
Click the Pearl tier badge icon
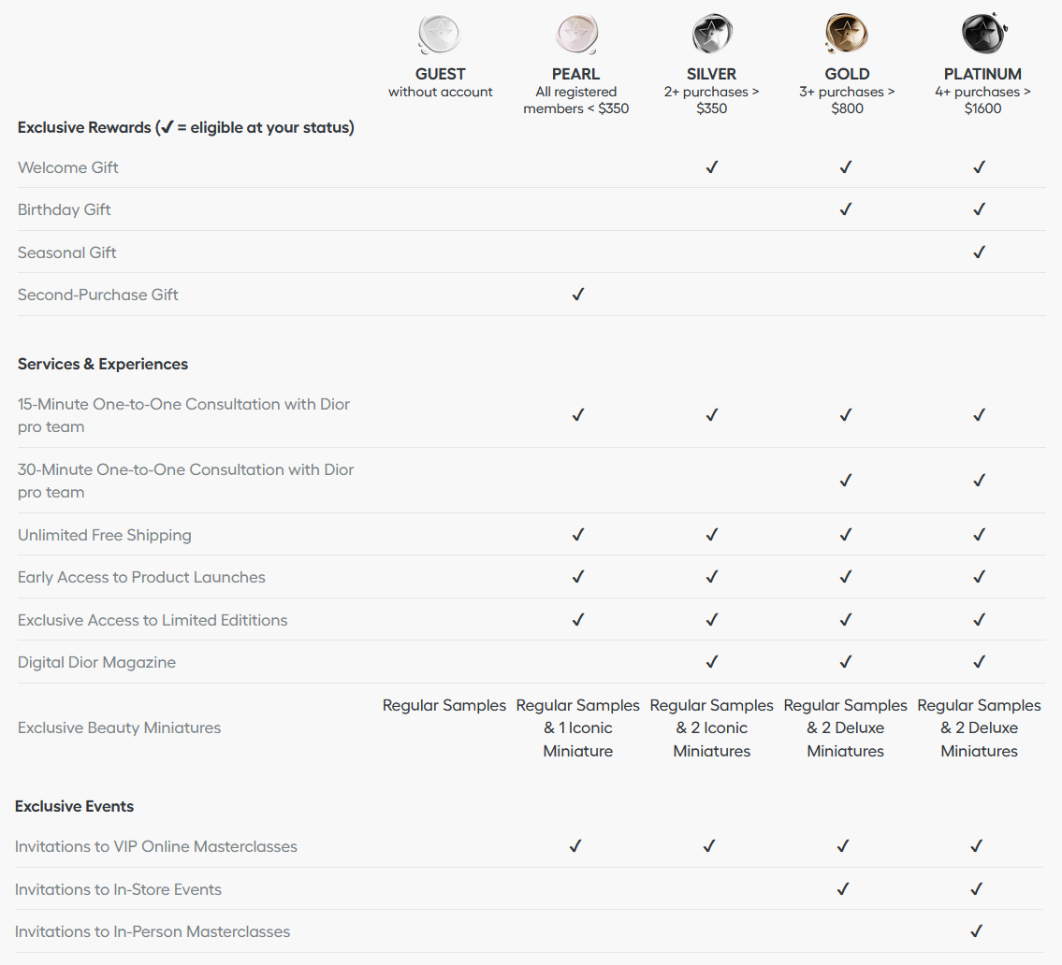coord(575,35)
